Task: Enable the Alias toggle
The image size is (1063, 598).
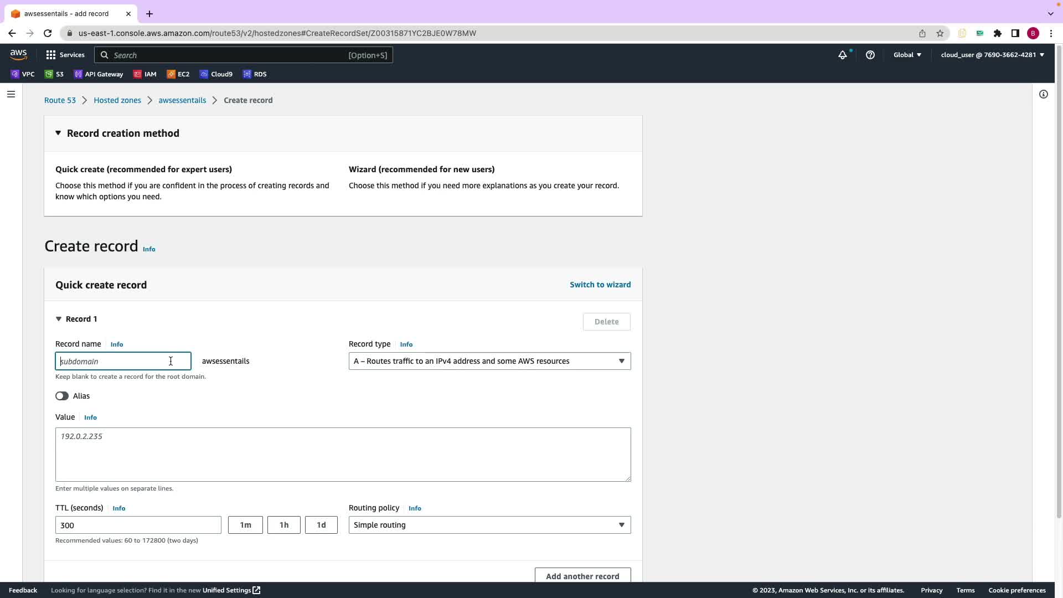Action: (x=62, y=396)
